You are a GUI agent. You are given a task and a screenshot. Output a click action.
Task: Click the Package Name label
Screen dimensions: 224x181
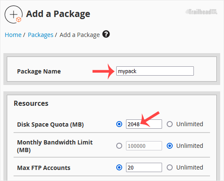39,71
